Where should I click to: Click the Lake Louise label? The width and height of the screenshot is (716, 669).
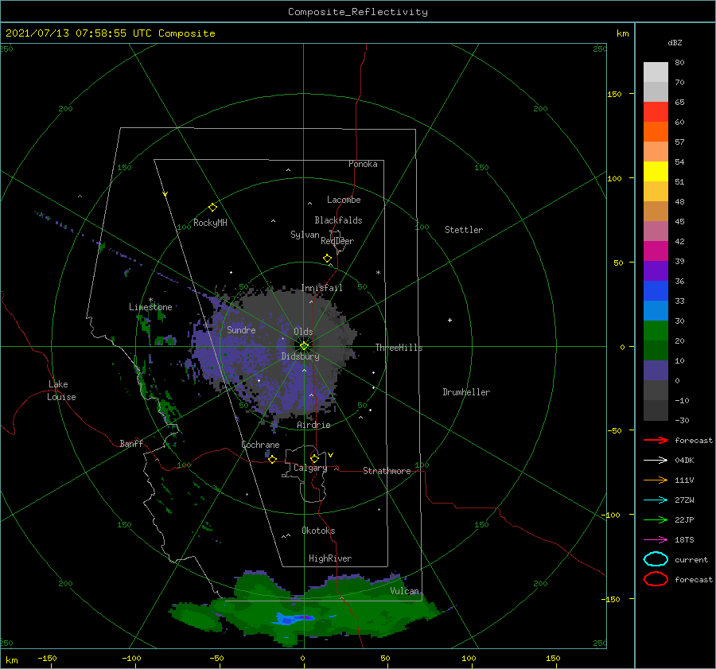pos(61,391)
